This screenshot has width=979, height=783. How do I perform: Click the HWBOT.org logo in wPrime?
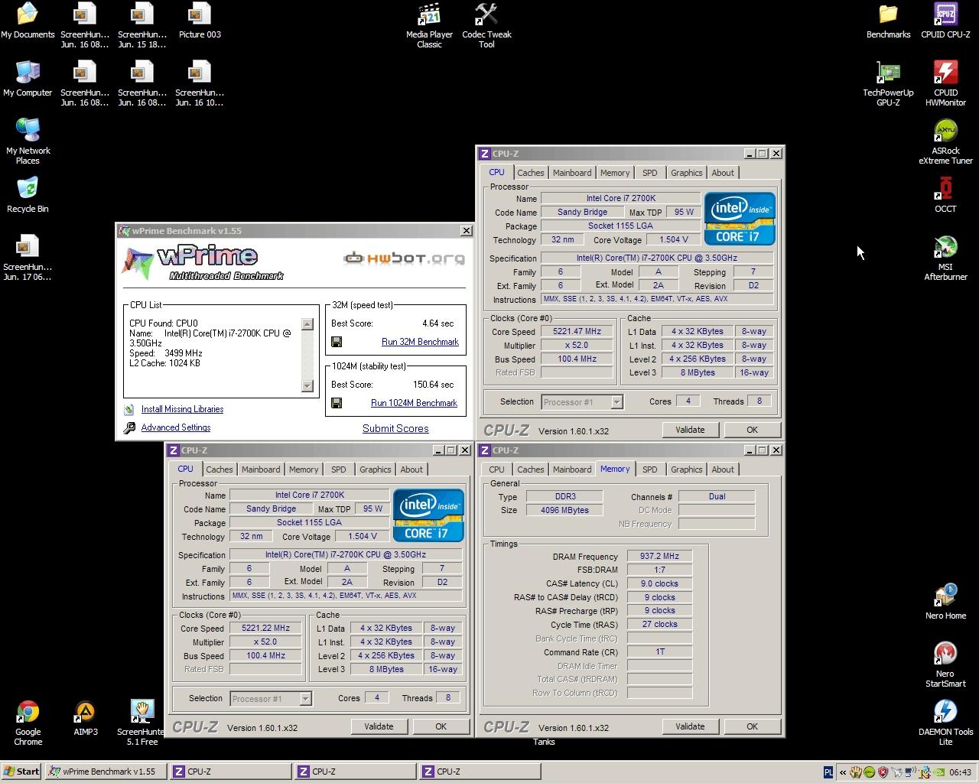click(404, 258)
